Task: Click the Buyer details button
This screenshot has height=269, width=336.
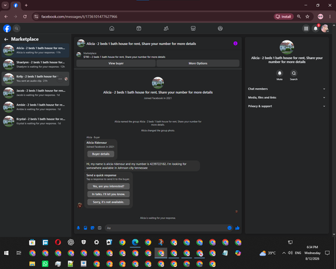Action: pyautogui.click(x=101, y=154)
